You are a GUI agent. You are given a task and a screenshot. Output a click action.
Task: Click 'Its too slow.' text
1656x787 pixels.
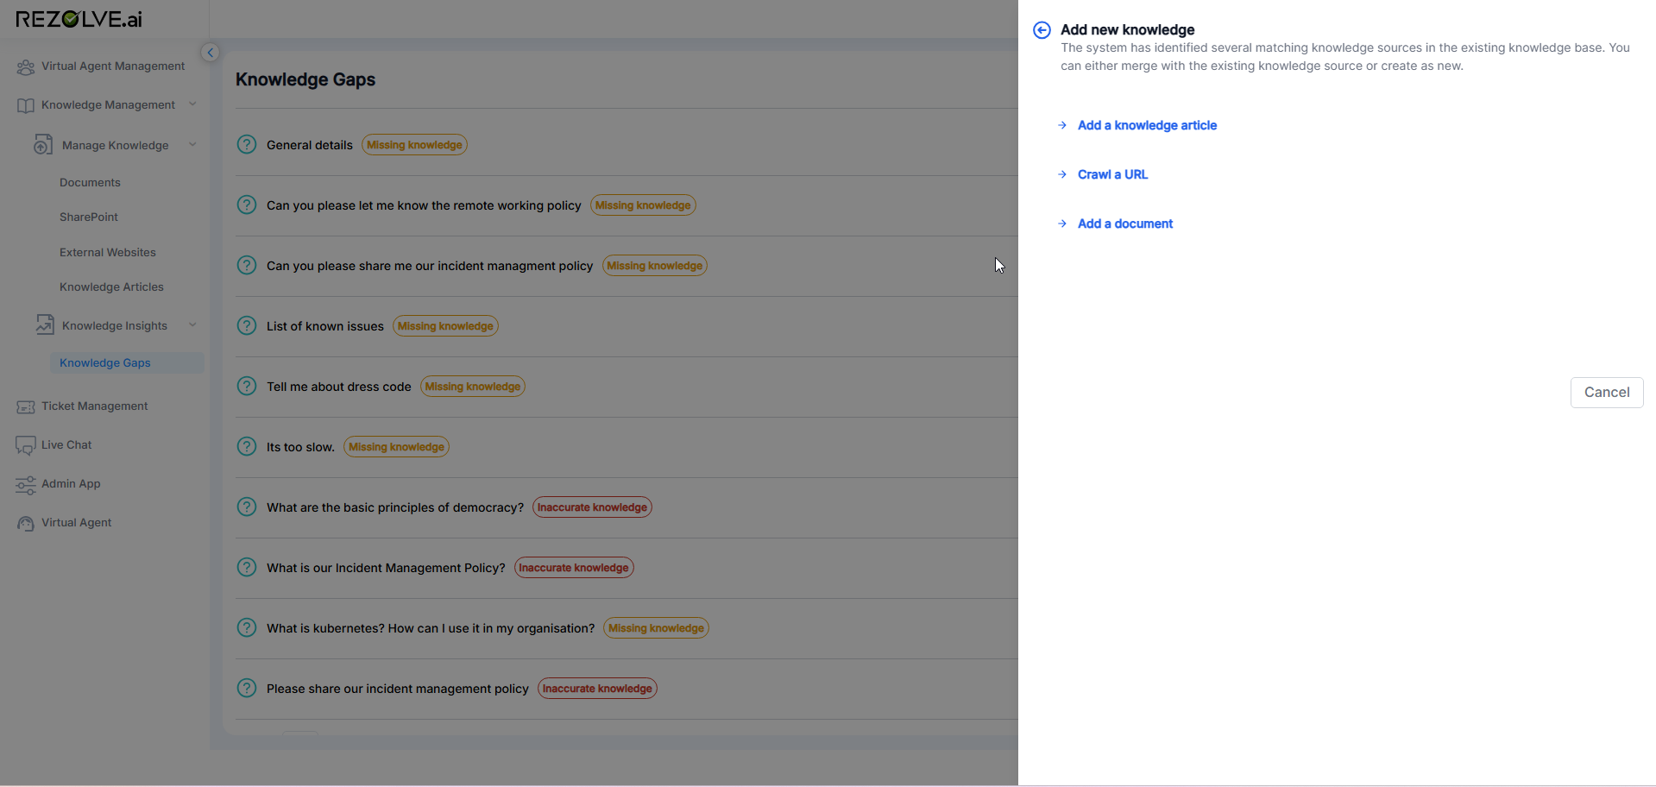point(300,447)
